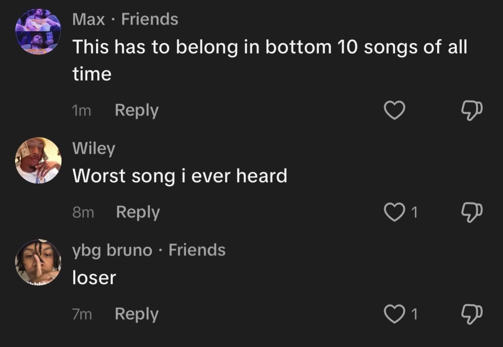Select the "bottom 10 songs" comment text
503x347 pixels.
click(x=270, y=60)
